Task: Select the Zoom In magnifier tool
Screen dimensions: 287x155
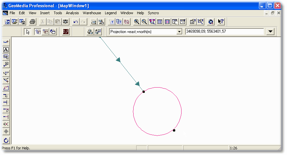Action: click(137, 22)
